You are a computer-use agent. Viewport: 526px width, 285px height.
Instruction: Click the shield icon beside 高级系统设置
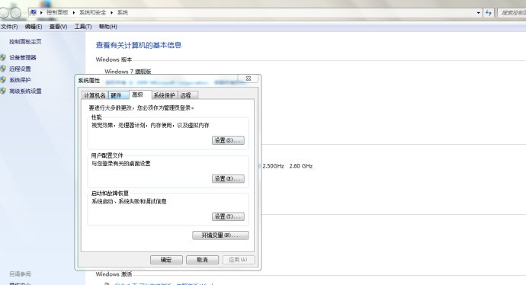3,91
